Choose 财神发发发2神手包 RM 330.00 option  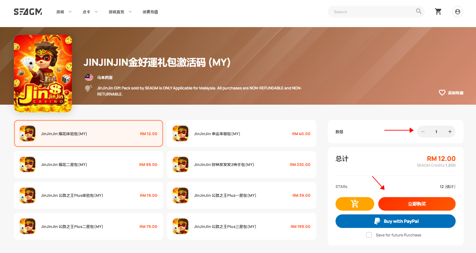(242, 165)
